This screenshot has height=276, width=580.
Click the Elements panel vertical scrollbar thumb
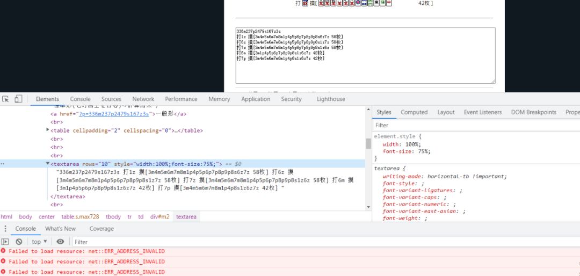click(368, 143)
